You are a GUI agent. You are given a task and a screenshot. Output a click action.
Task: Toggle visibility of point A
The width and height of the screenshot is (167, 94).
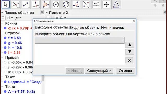pyautogui.click(x=5, y=91)
